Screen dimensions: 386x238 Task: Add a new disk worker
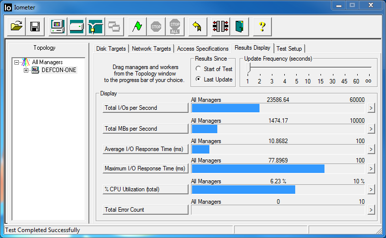coord(76,27)
